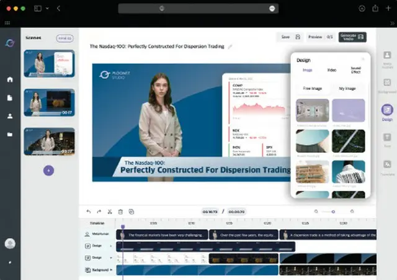Pick the orange apartment building free image

(313, 171)
